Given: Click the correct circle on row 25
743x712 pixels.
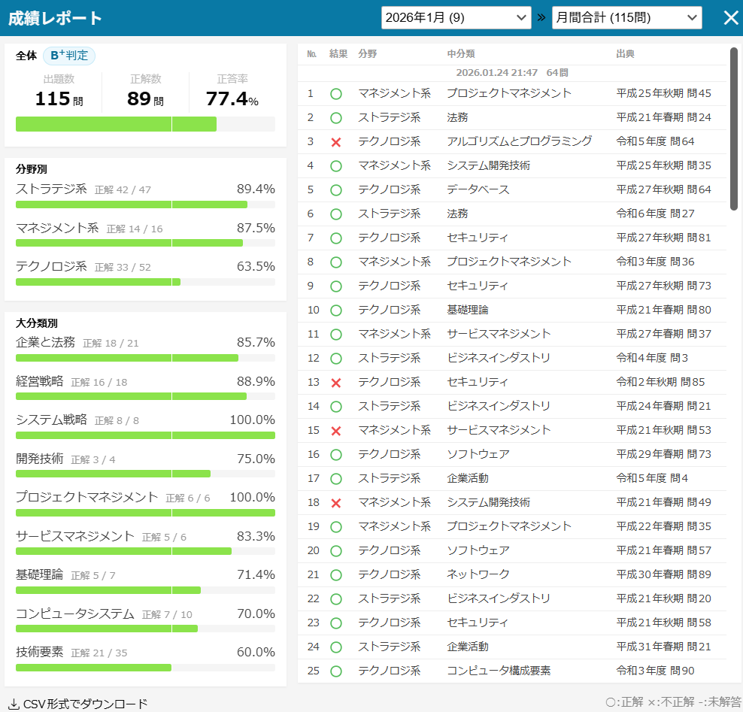Looking at the screenshot, I should click(x=336, y=671).
